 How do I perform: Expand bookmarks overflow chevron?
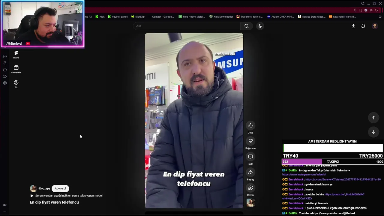click(x=380, y=17)
